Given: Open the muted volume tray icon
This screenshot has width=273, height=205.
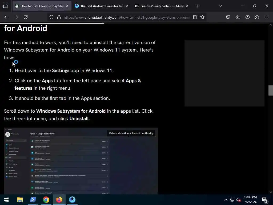Looking at the screenshot, I should coord(239,200).
